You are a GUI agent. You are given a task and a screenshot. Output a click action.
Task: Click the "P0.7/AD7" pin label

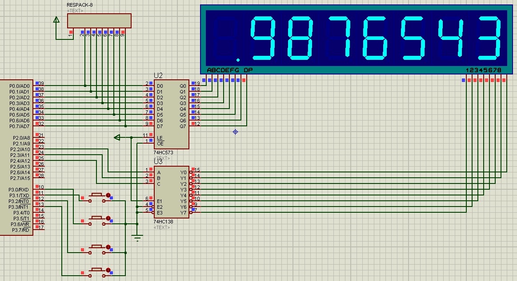click(20, 126)
